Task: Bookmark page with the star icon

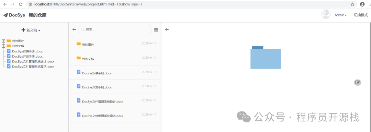Action: point(352,4)
